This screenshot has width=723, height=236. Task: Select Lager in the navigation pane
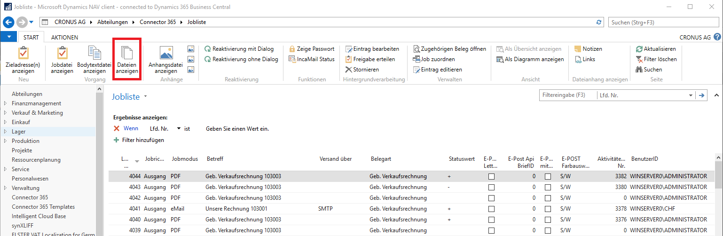point(19,132)
